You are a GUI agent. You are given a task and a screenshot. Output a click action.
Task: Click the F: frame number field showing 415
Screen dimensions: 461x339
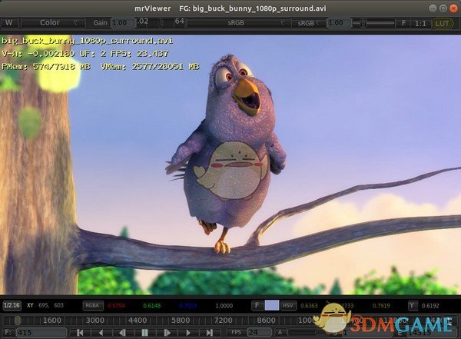coord(41,333)
